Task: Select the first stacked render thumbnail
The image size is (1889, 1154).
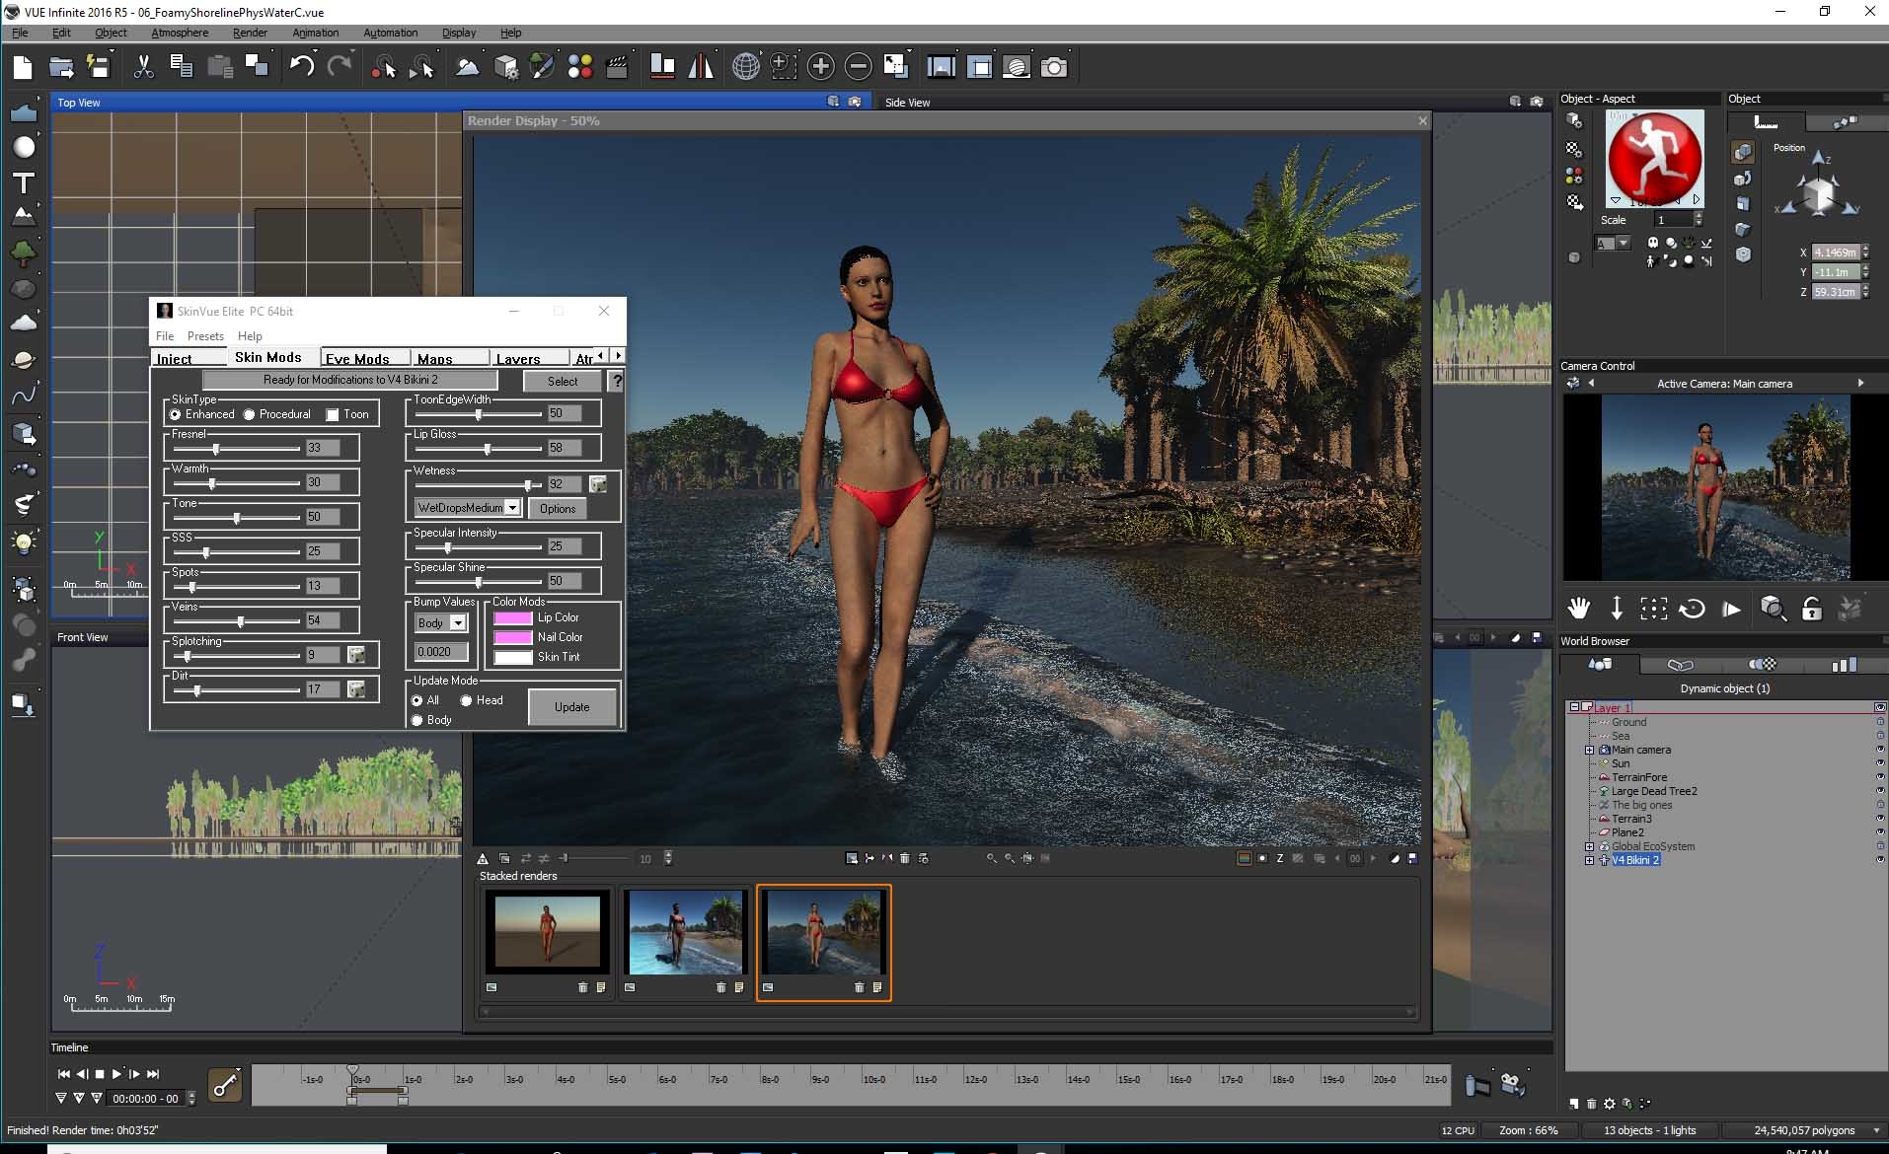Action: 548,931
